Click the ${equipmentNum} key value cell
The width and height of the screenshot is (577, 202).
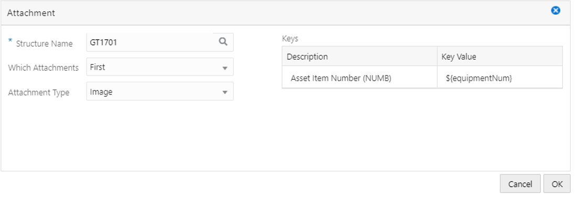(x=500, y=78)
